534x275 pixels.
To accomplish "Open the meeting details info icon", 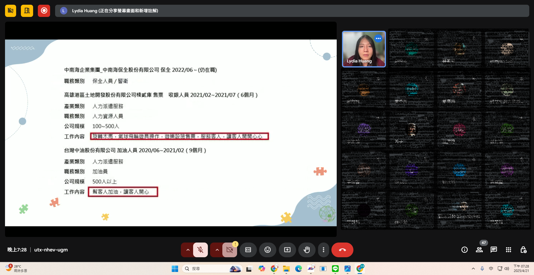I will pyautogui.click(x=464, y=250).
